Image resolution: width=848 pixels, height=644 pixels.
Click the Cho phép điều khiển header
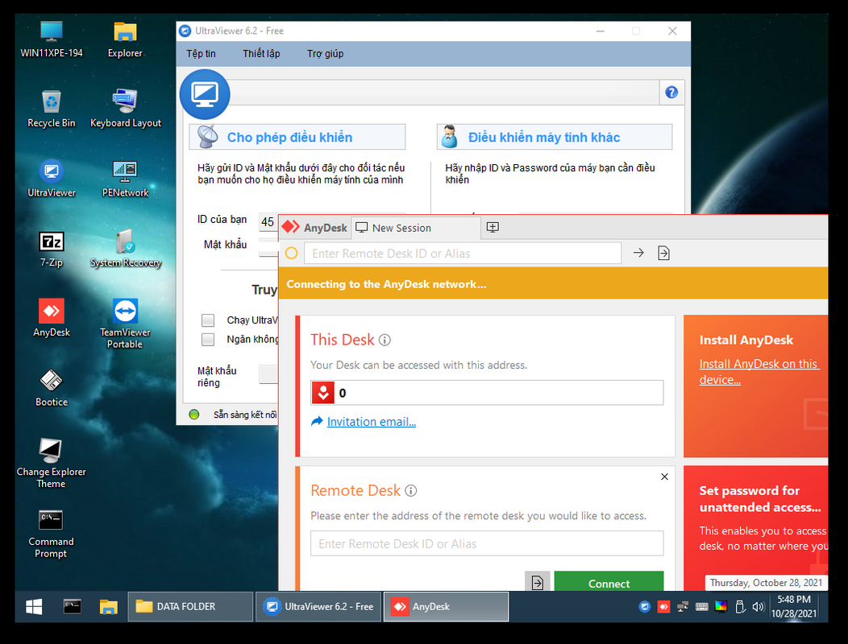point(297,137)
